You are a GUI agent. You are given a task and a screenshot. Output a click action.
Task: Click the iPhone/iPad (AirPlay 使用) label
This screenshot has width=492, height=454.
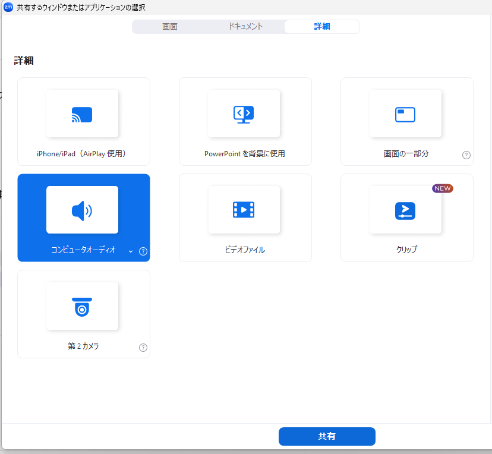point(83,154)
